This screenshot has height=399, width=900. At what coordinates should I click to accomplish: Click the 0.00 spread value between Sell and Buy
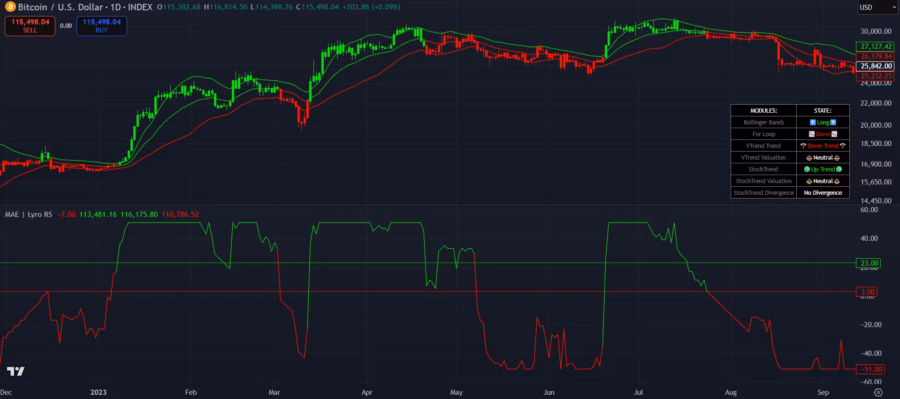(x=66, y=26)
